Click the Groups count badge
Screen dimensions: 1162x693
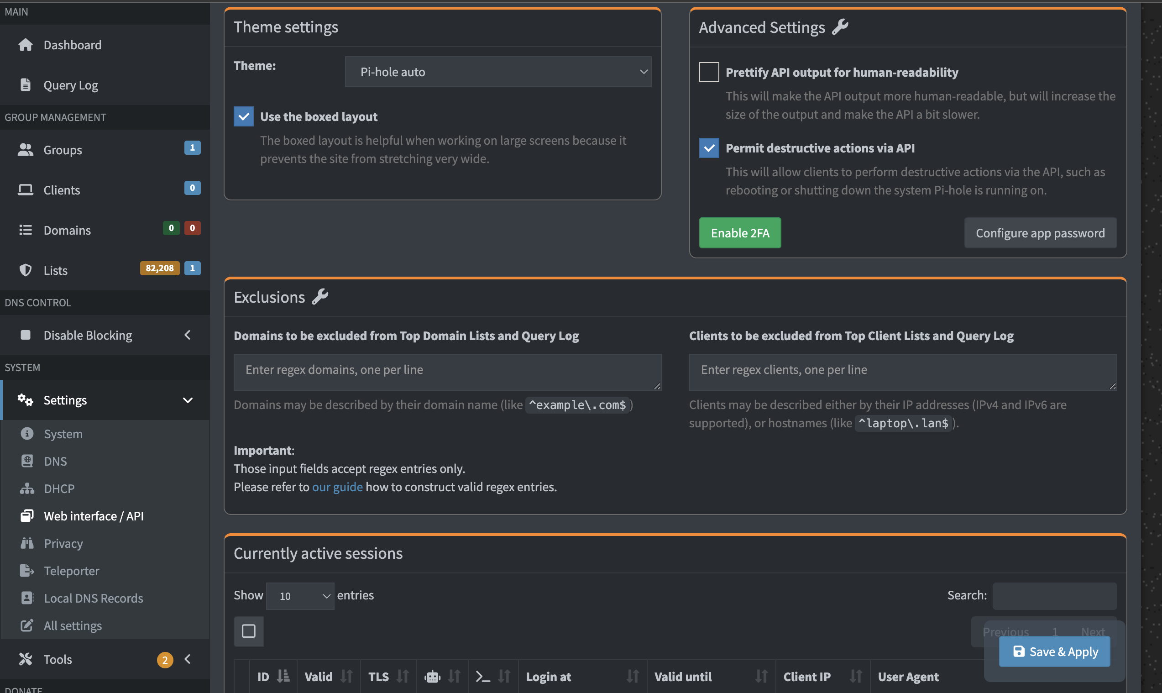tap(192, 147)
